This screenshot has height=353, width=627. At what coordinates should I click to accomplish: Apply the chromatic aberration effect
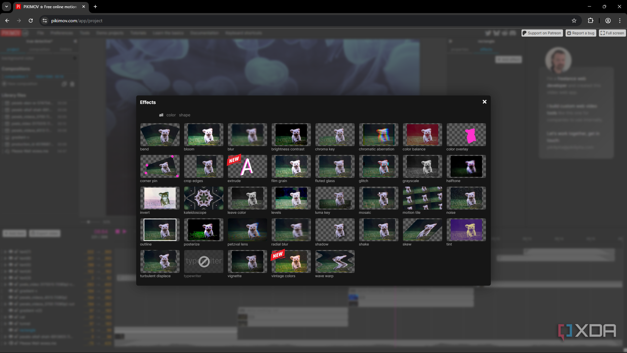(x=378, y=134)
